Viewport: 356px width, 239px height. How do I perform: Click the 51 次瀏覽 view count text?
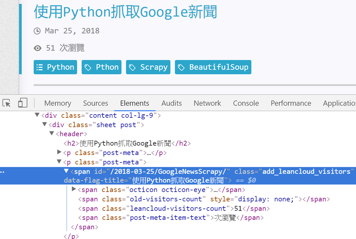[65, 48]
